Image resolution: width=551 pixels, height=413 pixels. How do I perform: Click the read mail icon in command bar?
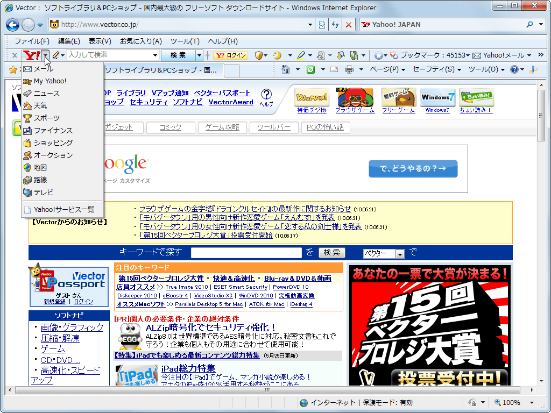pyautogui.click(x=334, y=69)
